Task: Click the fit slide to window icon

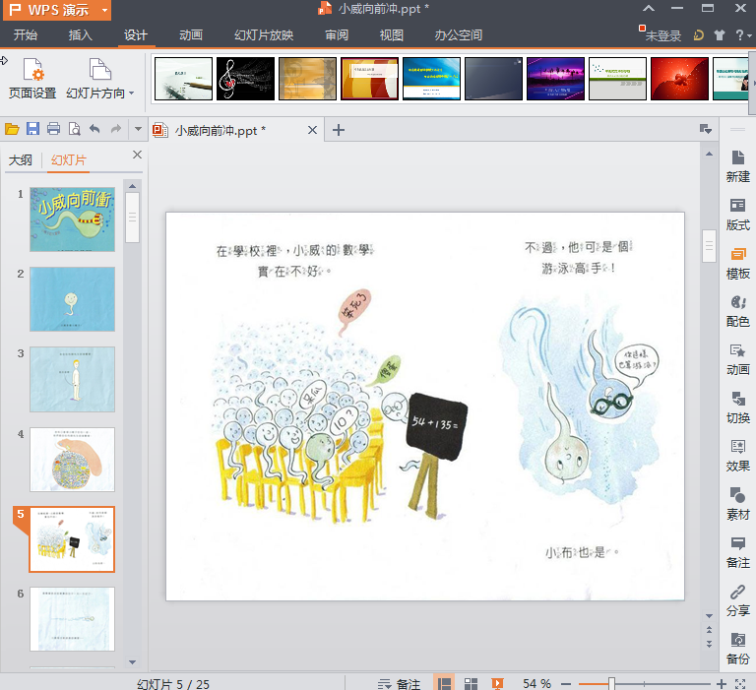Action: (740, 684)
